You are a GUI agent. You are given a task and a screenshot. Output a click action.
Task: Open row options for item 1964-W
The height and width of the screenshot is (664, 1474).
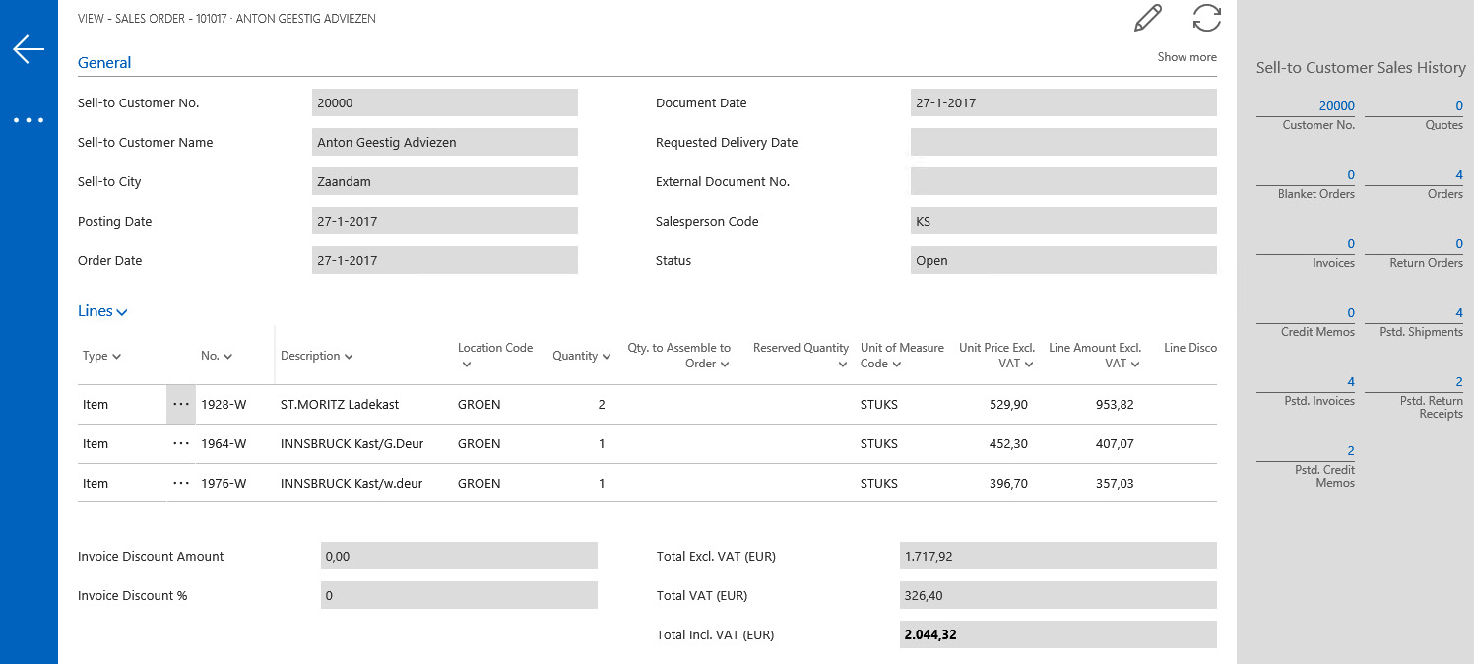pyautogui.click(x=181, y=444)
